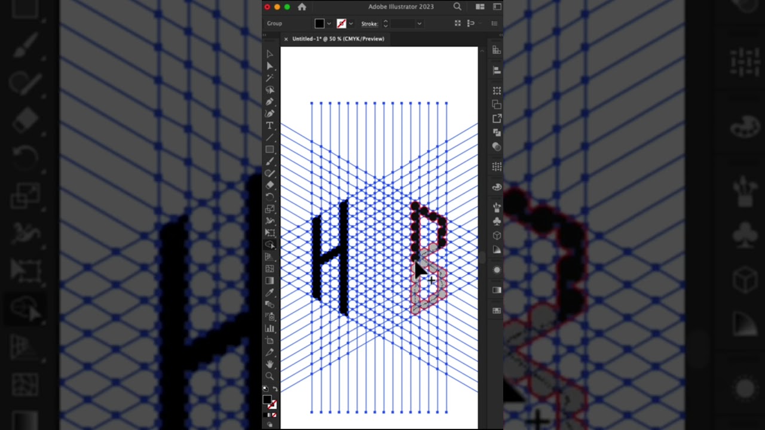Click the black letter H on artboard

330,258
